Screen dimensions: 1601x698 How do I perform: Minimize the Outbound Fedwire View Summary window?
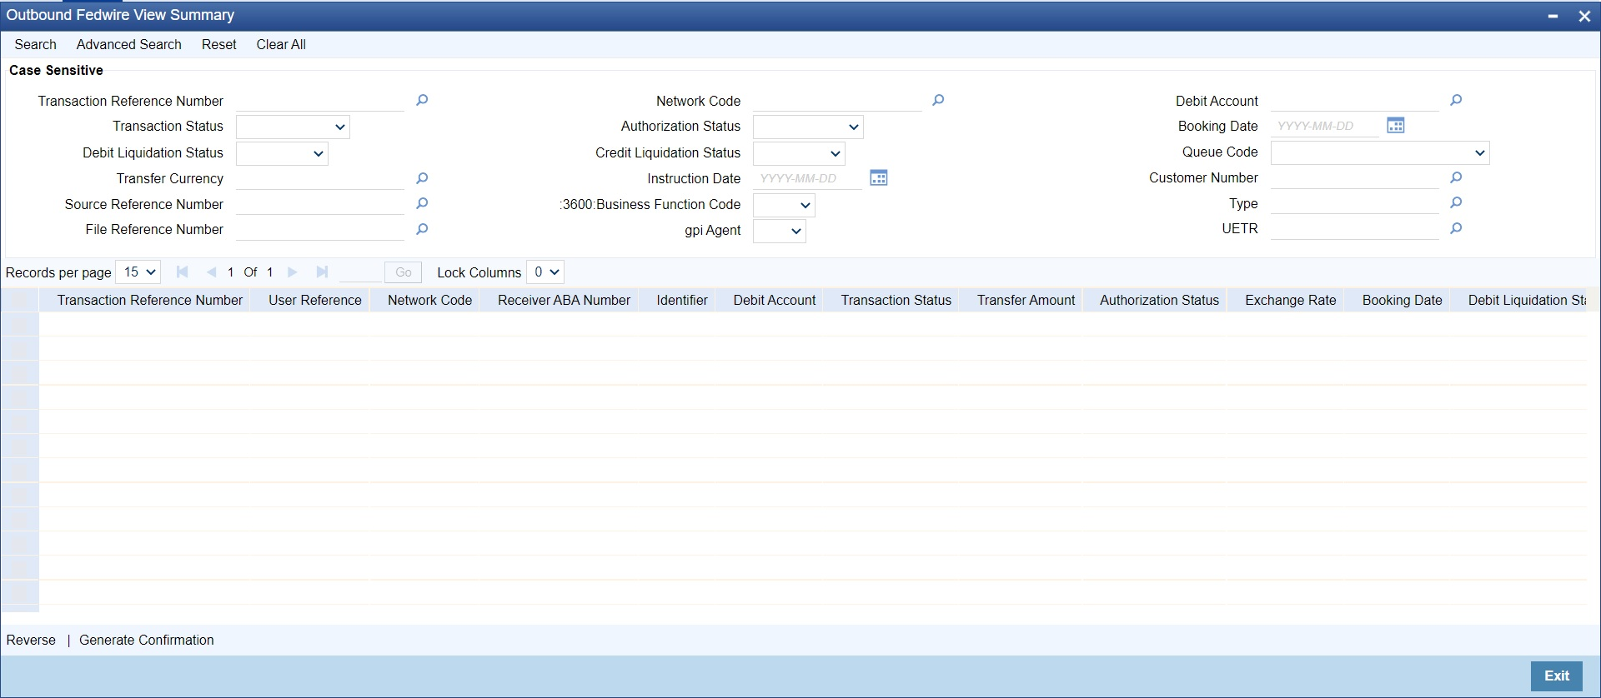(1553, 16)
